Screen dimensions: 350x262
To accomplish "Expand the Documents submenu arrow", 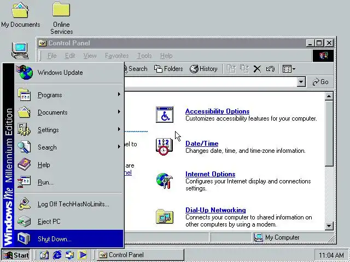I will (119, 111).
